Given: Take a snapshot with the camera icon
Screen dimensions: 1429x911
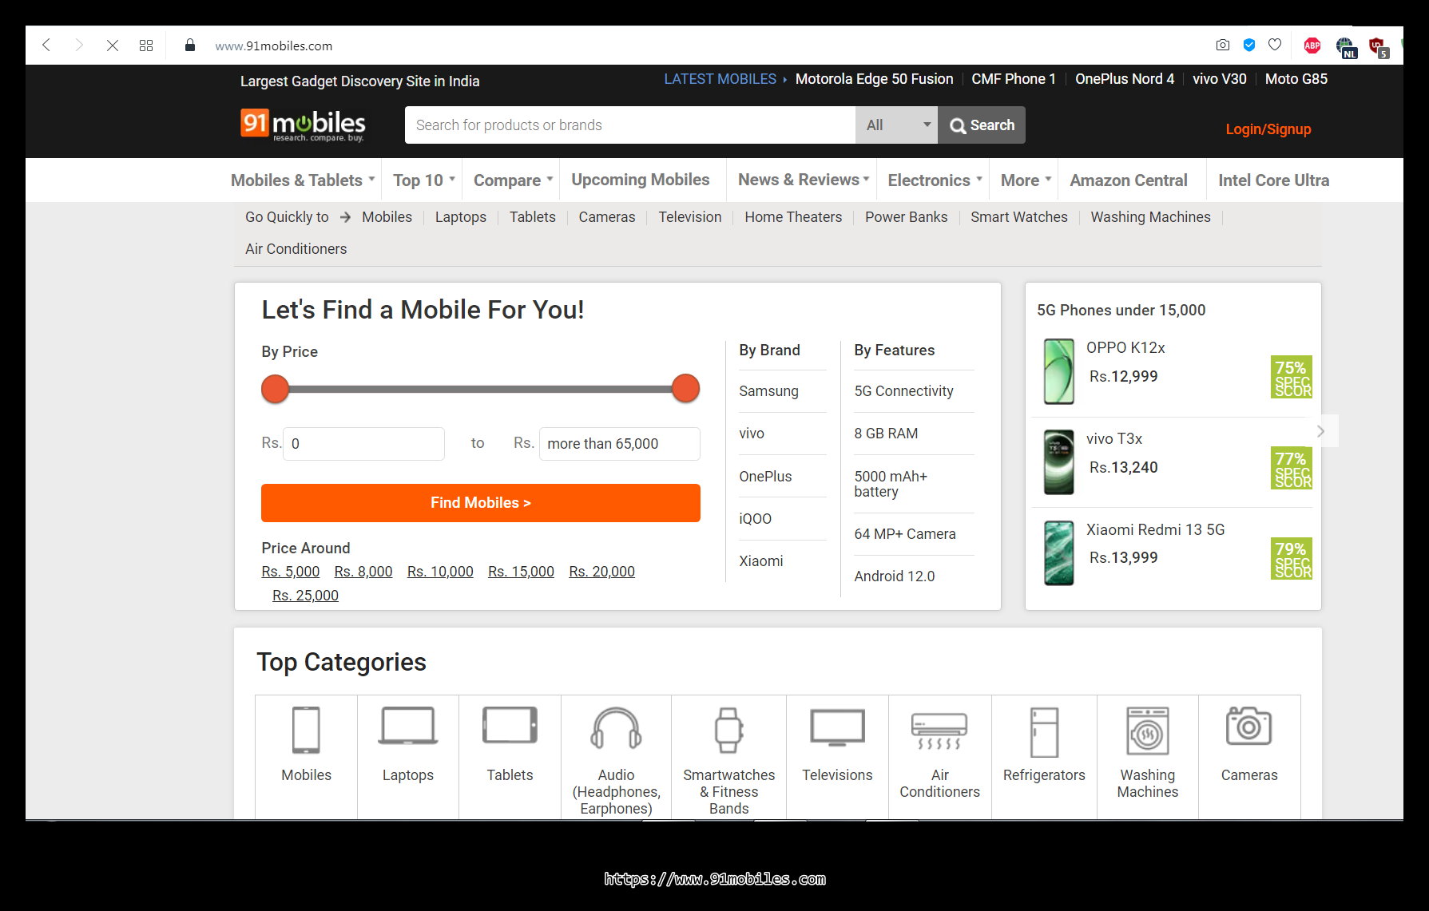Looking at the screenshot, I should [1223, 46].
